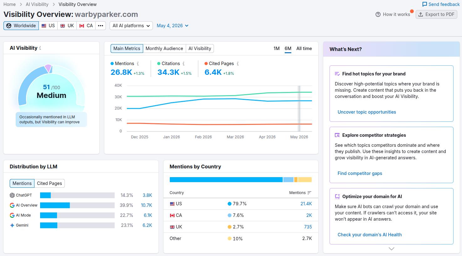This screenshot has height=256, width=462.
Task: Click the Citations metric info icon
Action: pyautogui.click(x=184, y=64)
